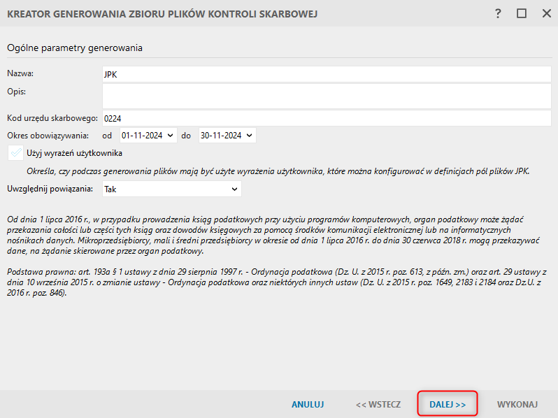Screen dimensions: 558x418
Task: Click the ANULUJ button
Action: point(308,405)
